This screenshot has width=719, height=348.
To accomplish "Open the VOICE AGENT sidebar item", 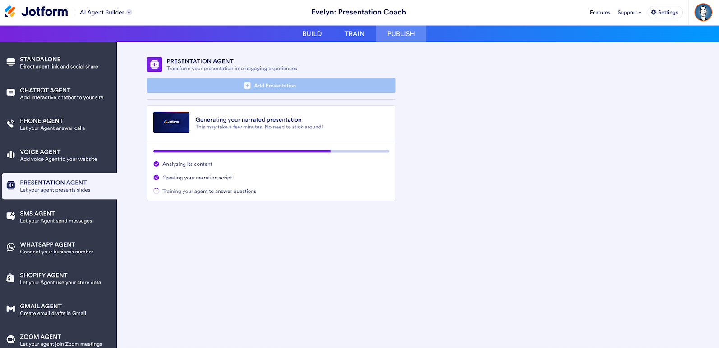I will pyautogui.click(x=59, y=155).
